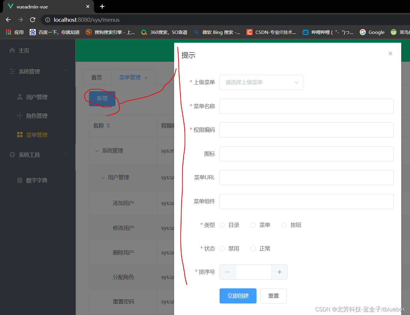Image resolution: width=410 pixels, height=315 pixels.
Task: Sort the table by 名称 column arrows
Action: pos(108,126)
